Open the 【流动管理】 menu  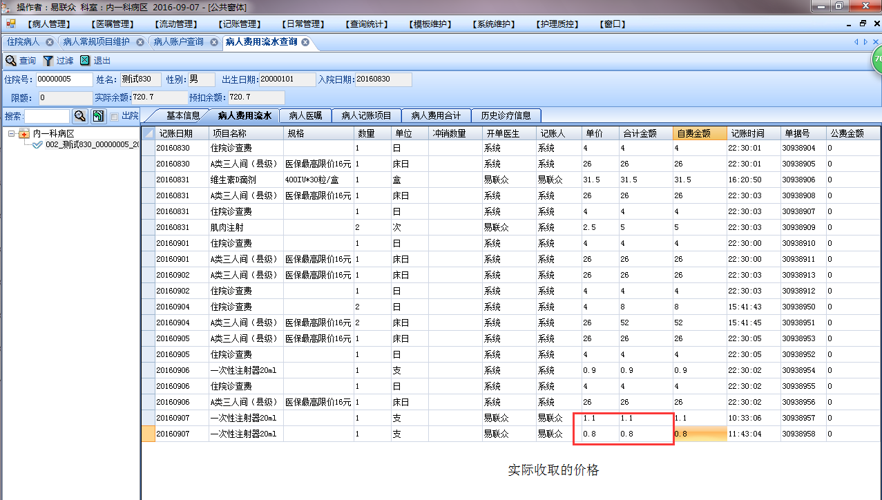175,24
